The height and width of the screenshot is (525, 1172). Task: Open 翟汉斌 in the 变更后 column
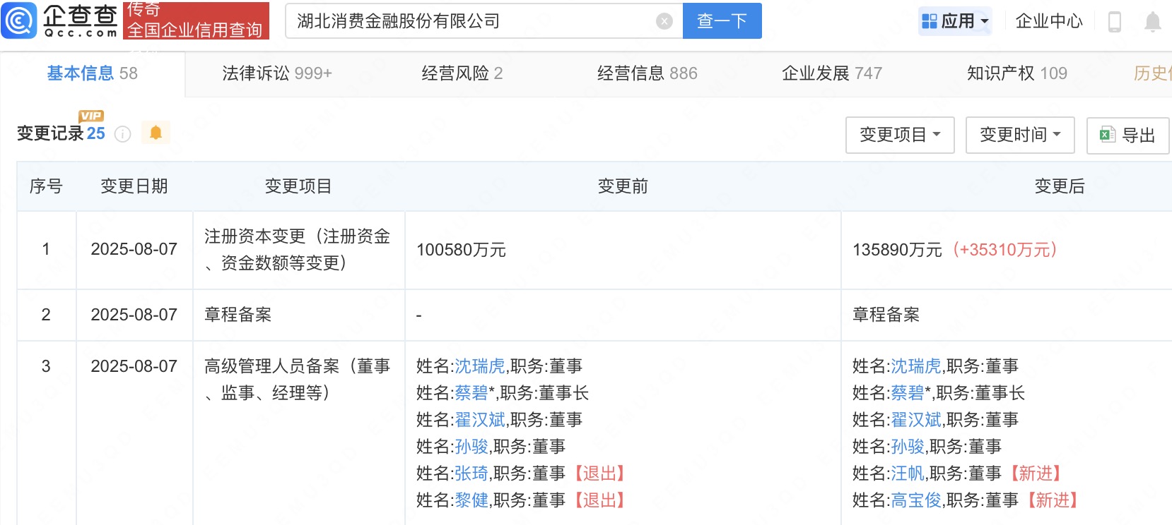click(x=916, y=420)
